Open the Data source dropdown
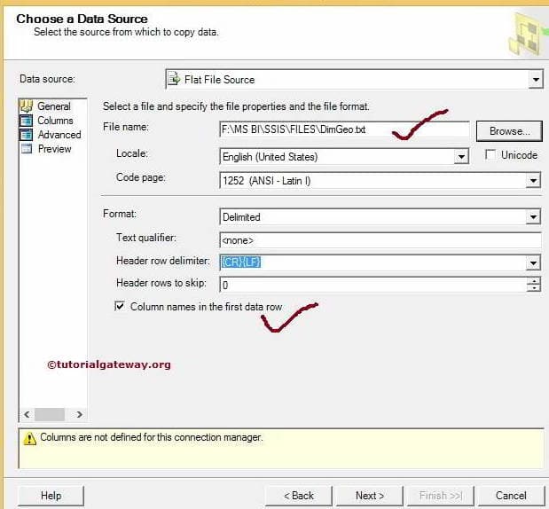This screenshot has height=509, width=549. [536, 80]
